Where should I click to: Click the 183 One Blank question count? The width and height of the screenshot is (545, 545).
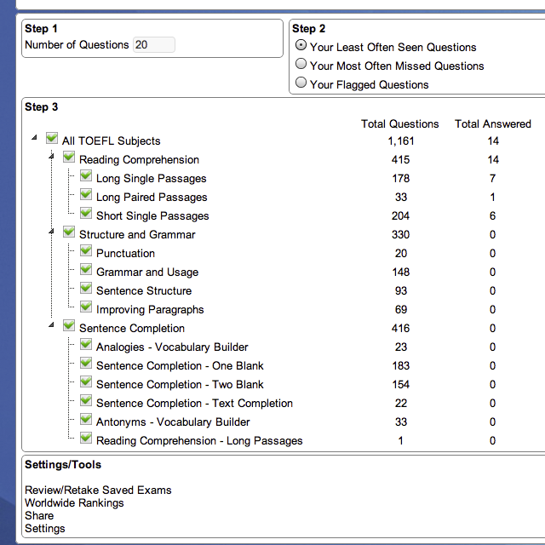pyautogui.click(x=401, y=366)
